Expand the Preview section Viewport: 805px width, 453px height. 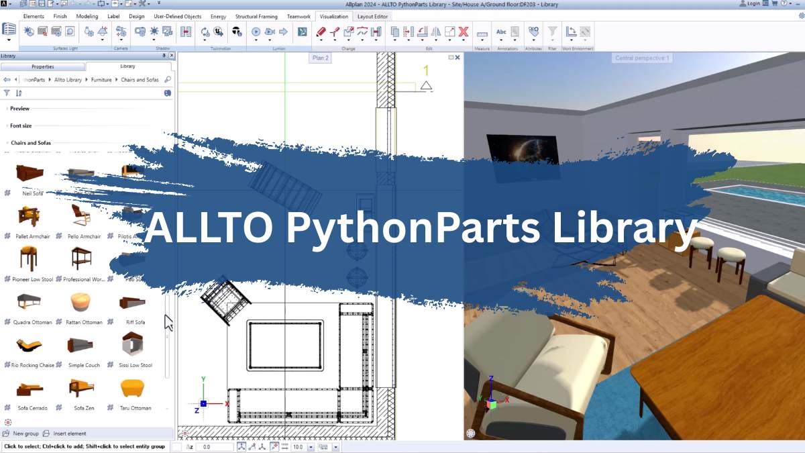[19, 108]
